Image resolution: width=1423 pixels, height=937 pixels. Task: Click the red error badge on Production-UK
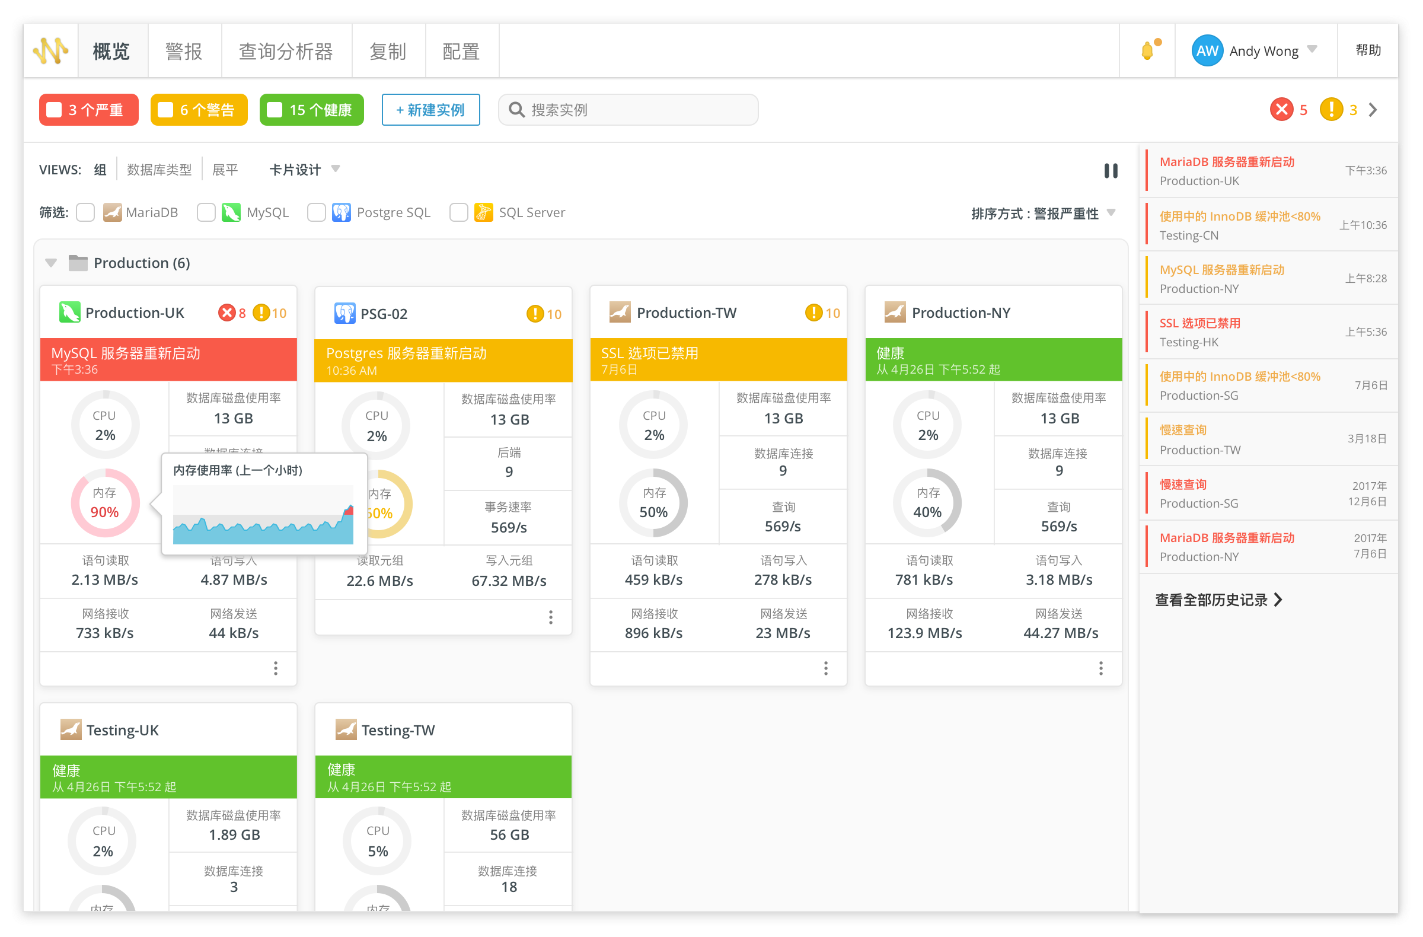(226, 313)
